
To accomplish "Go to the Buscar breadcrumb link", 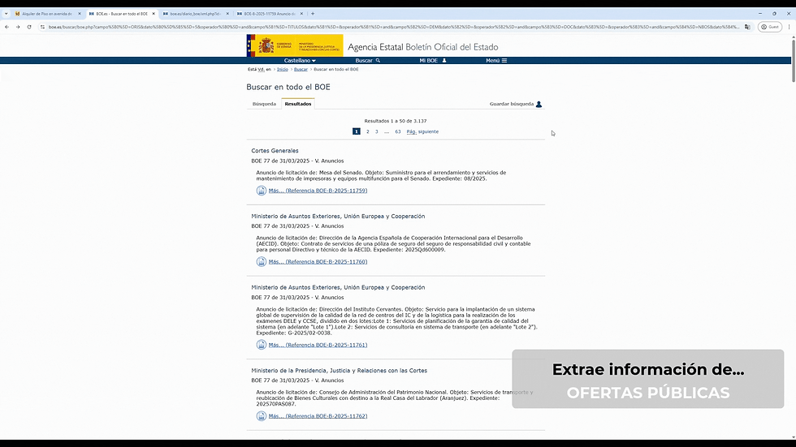I will tap(301, 70).
